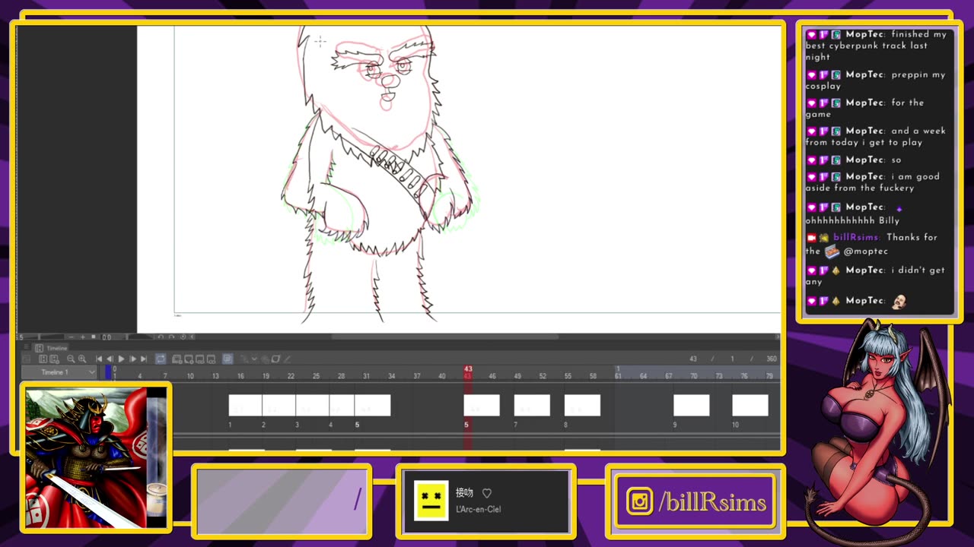974x547 pixels.
Task: Expand the keyframe interpolation dropdown arrow
Action: click(254, 359)
